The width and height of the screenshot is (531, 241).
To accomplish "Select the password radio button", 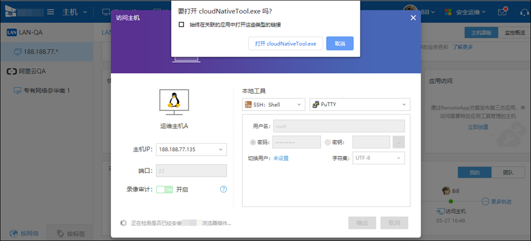I will pos(253,142).
